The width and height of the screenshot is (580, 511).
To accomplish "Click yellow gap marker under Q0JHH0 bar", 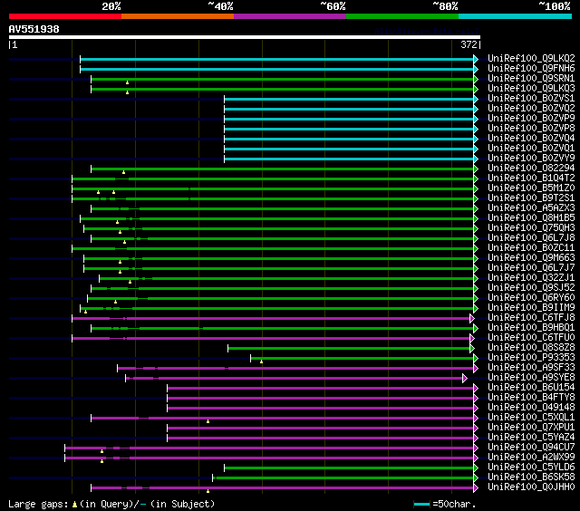I will coord(208,491).
